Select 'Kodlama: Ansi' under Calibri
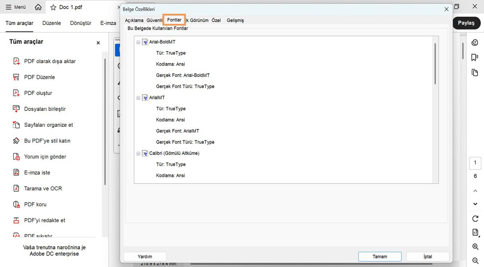 170,175
